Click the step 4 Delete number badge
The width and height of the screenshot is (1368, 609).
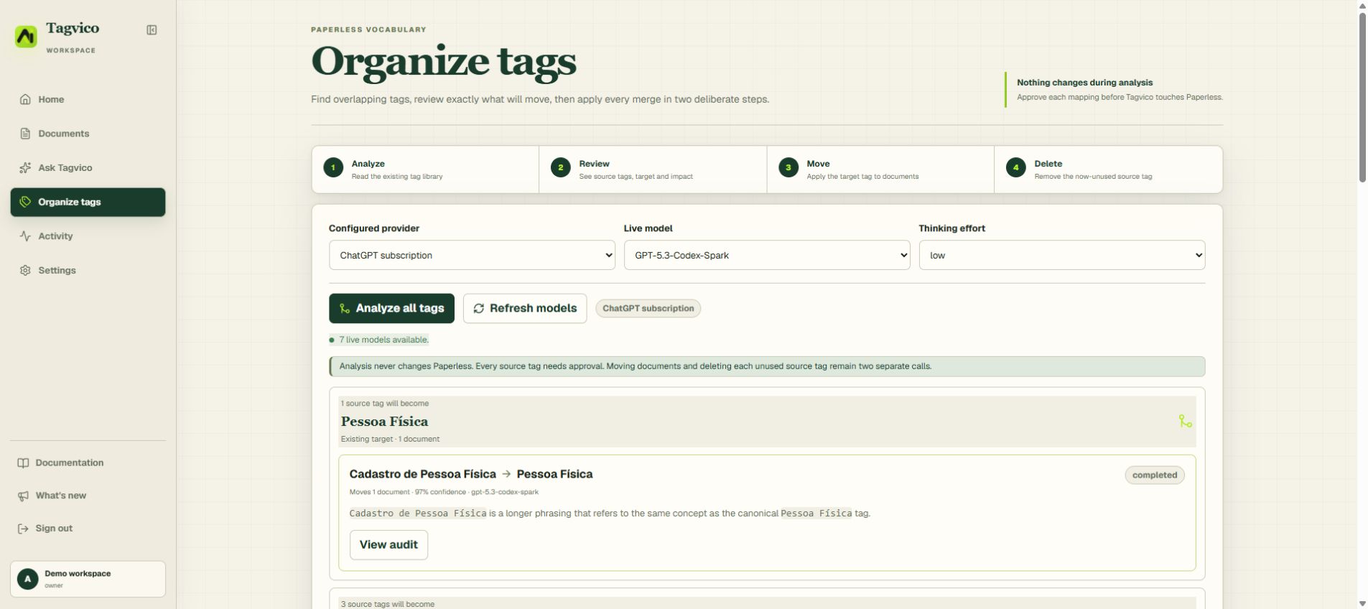click(1015, 168)
